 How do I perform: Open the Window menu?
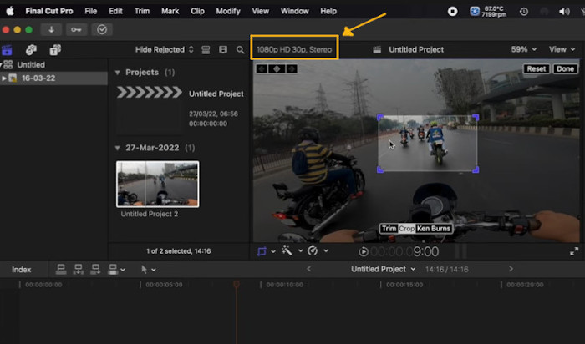294,11
